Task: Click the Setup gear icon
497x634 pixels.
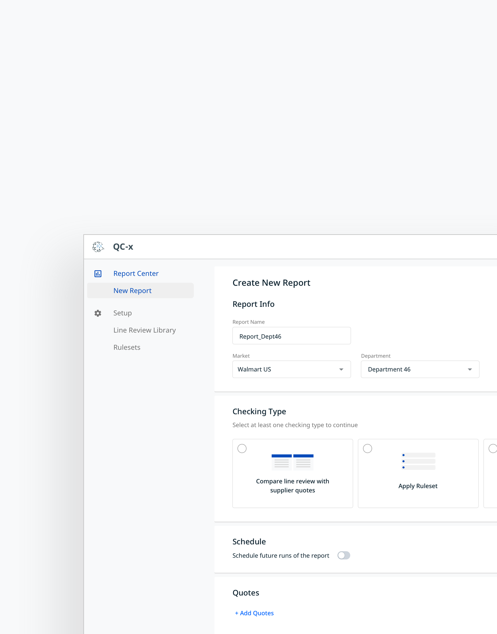Action: 98,313
